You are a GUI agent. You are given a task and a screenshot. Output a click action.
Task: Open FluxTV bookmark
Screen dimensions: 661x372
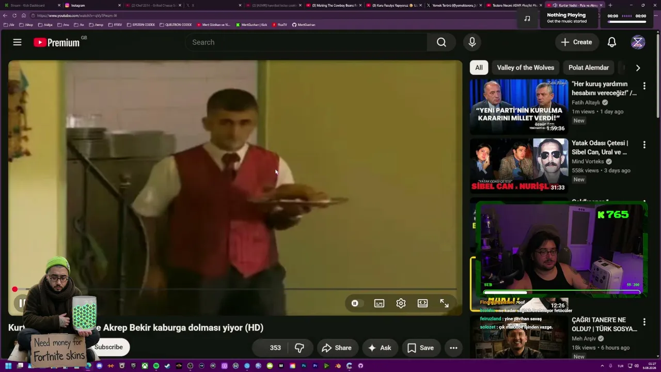click(x=279, y=25)
